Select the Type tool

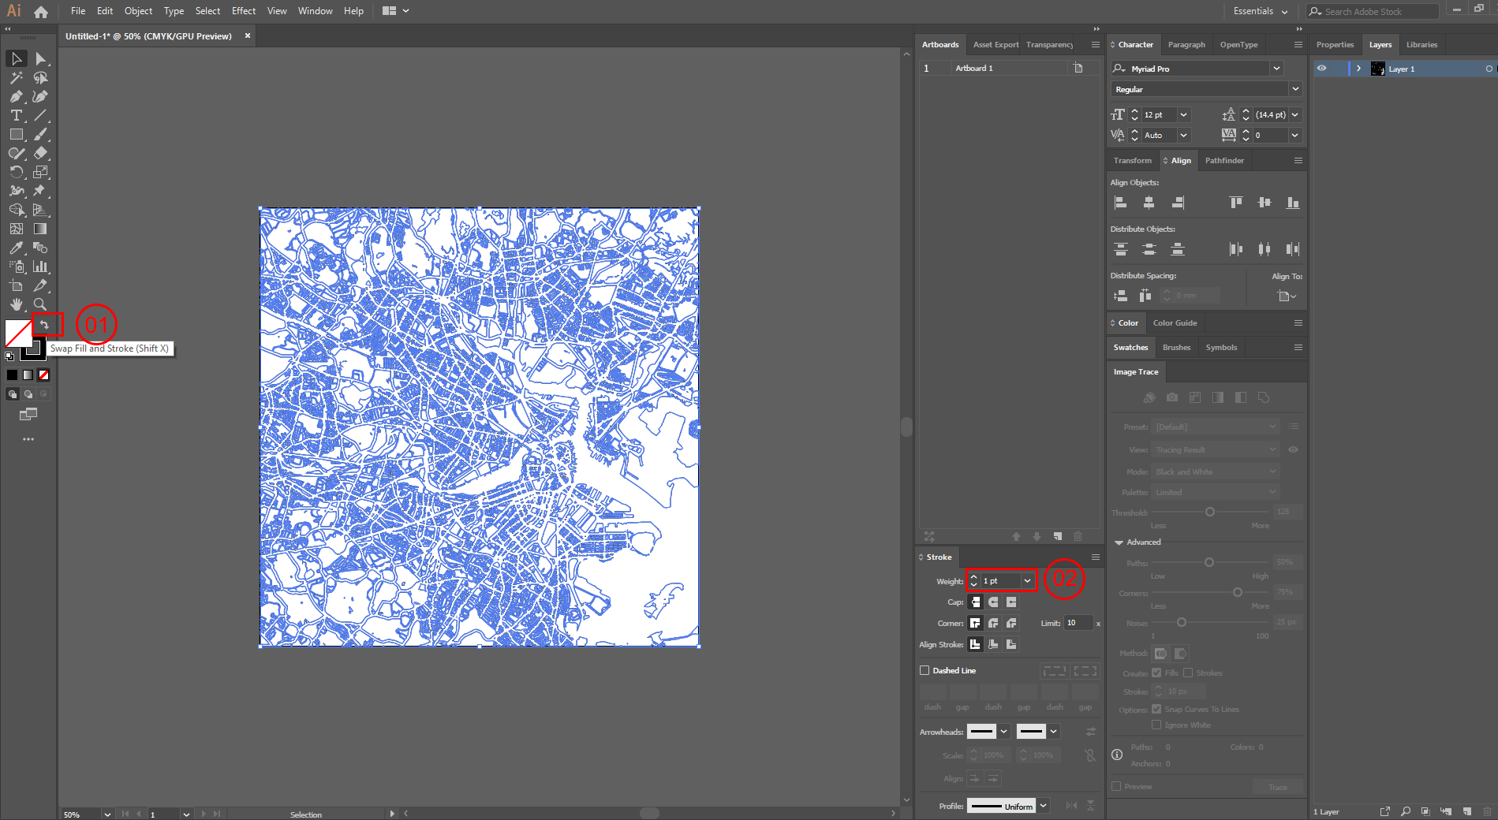click(16, 115)
